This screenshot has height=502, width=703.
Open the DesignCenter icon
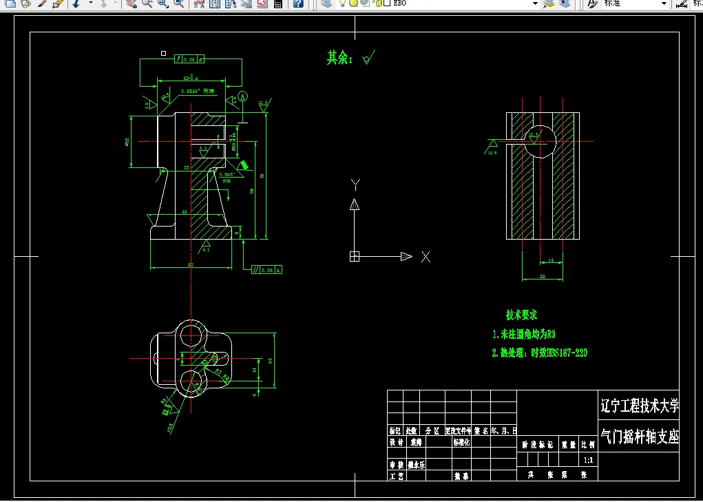click(215, 3)
